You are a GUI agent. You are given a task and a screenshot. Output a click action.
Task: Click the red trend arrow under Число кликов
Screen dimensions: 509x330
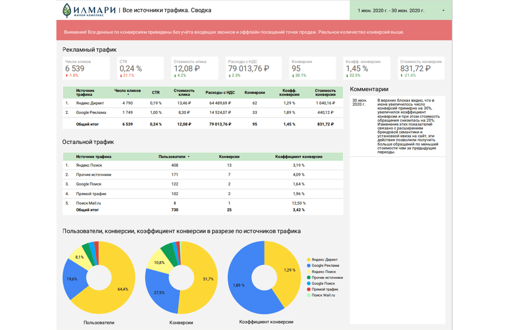tap(67, 76)
